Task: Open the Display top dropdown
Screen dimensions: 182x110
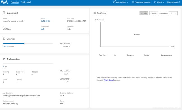Action: [x=173, y=13]
